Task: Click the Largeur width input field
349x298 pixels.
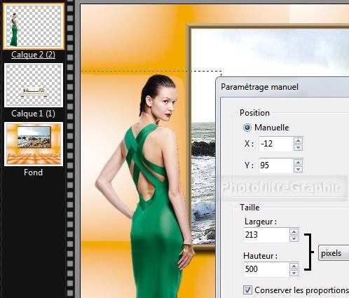Action: tap(266, 235)
